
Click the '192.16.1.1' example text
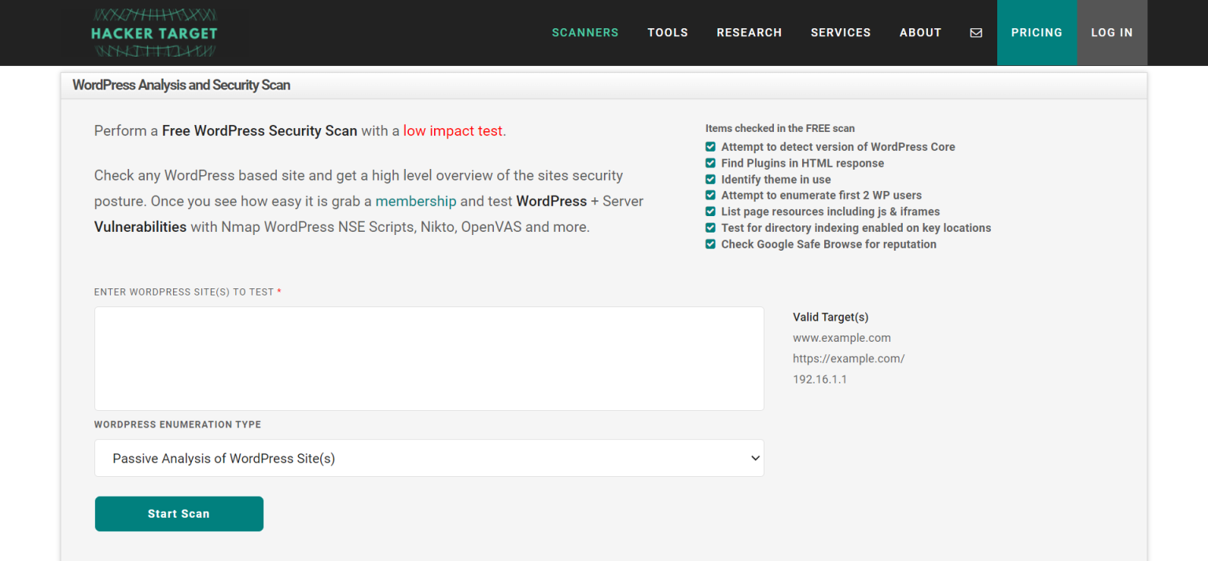[819, 379]
